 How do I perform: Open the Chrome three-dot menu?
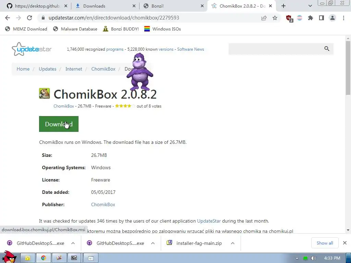(x=343, y=18)
